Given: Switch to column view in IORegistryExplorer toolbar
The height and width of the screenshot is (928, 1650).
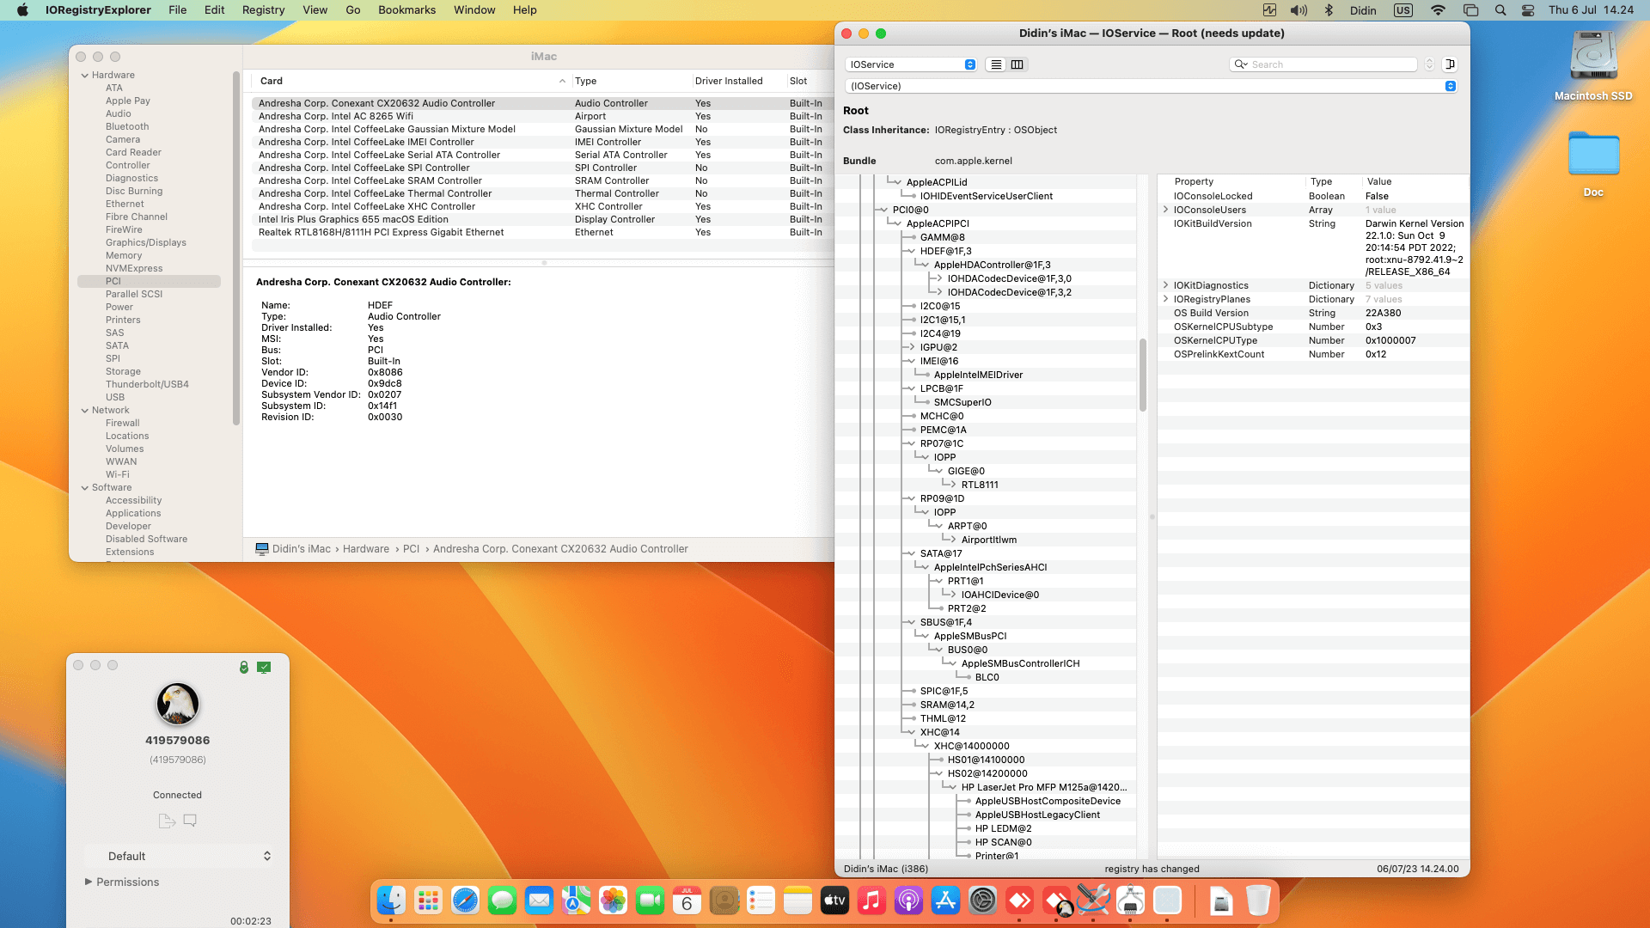Looking at the screenshot, I should (x=1017, y=64).
